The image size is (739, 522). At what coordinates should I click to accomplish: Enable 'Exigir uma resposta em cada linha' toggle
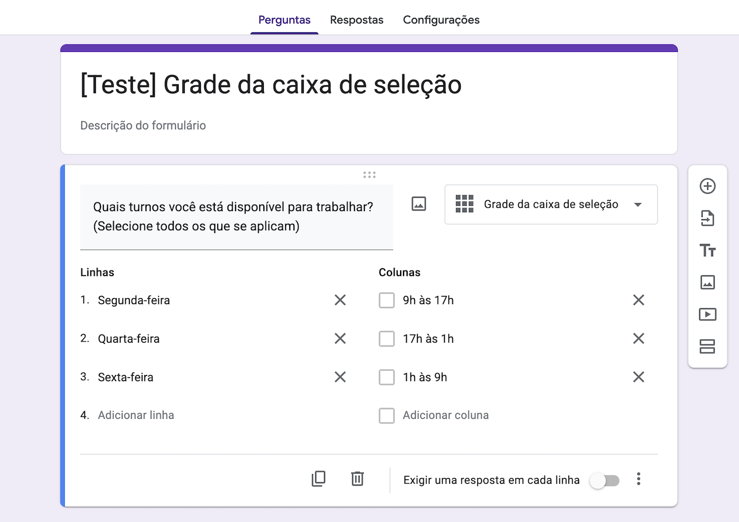click(x=604, y=480)
